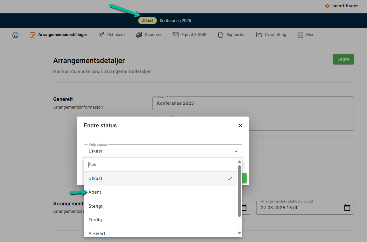
Task: Go to E-post & SMS tab
Action: click(x=189, y=35)
